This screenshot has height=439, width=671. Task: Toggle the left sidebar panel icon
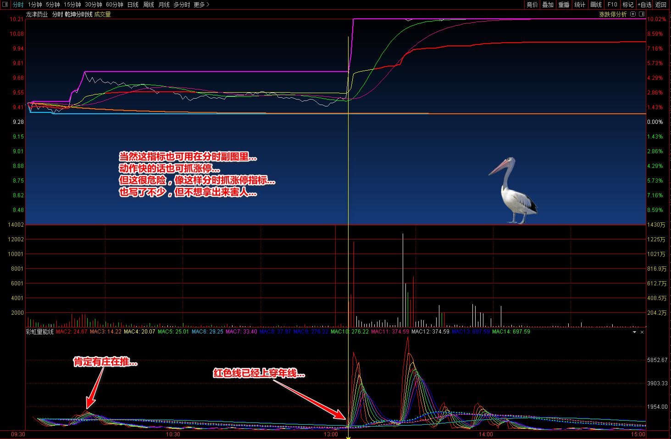6,5
